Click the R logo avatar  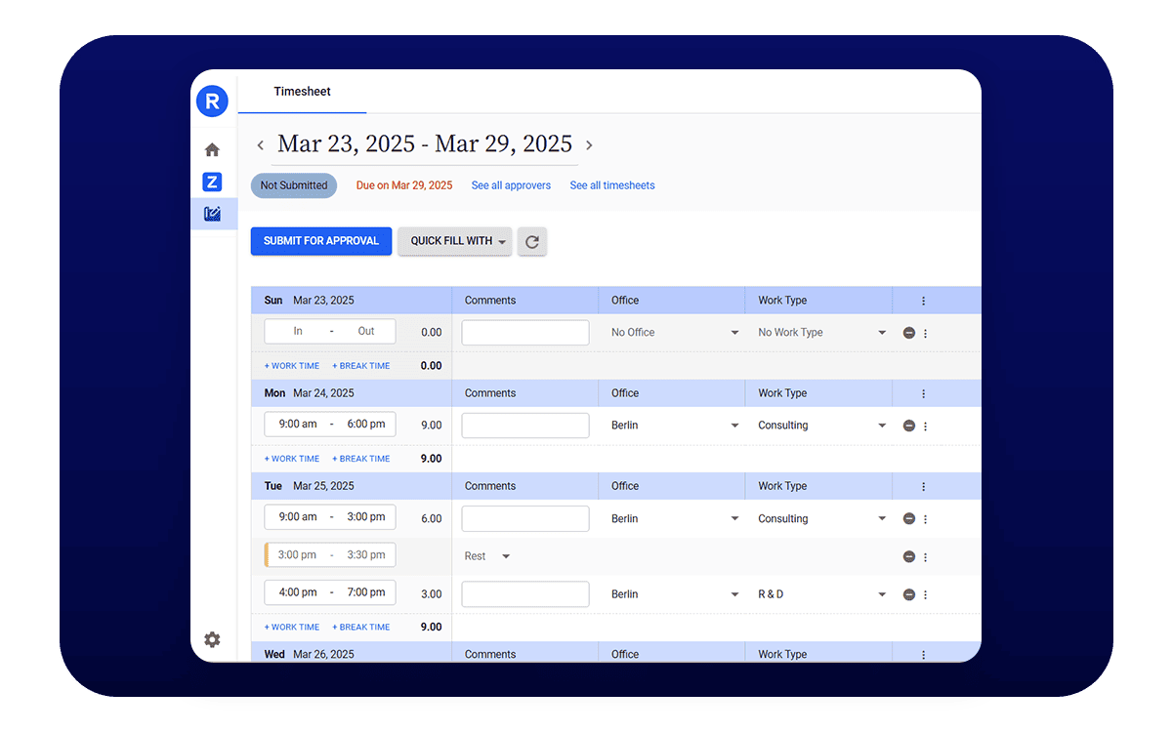click(212, 101)
